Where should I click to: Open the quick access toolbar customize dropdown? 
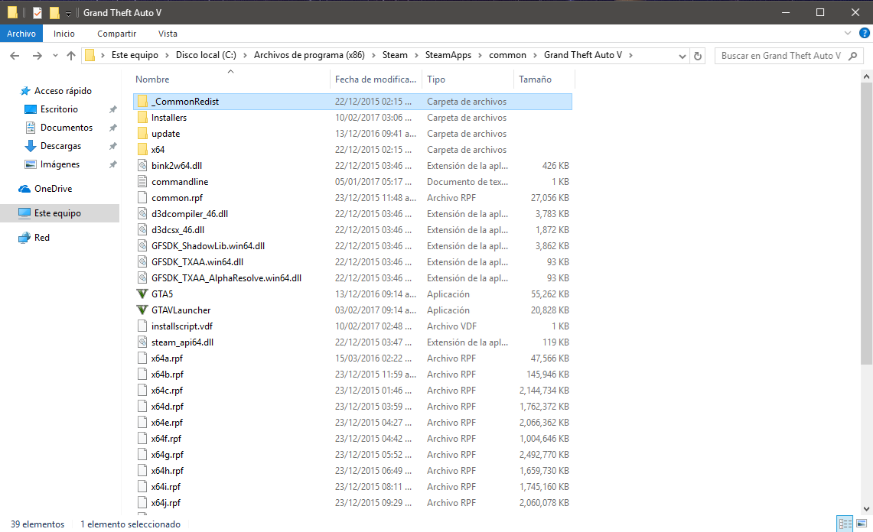[68, 13]
